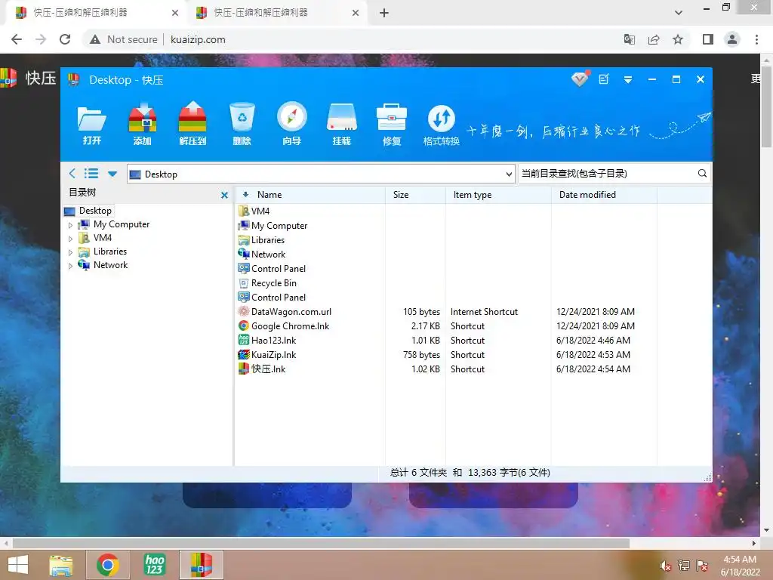Reload the page in Chrome
This screenshot has width=773, height=580.
[x=65, y=39]
